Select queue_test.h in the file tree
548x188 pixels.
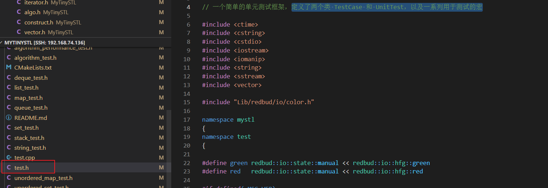[x=31, y=108]
